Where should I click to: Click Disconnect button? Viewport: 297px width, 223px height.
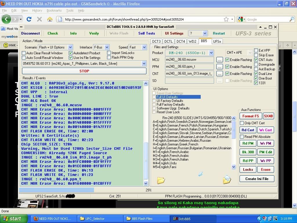pos(30,33)
